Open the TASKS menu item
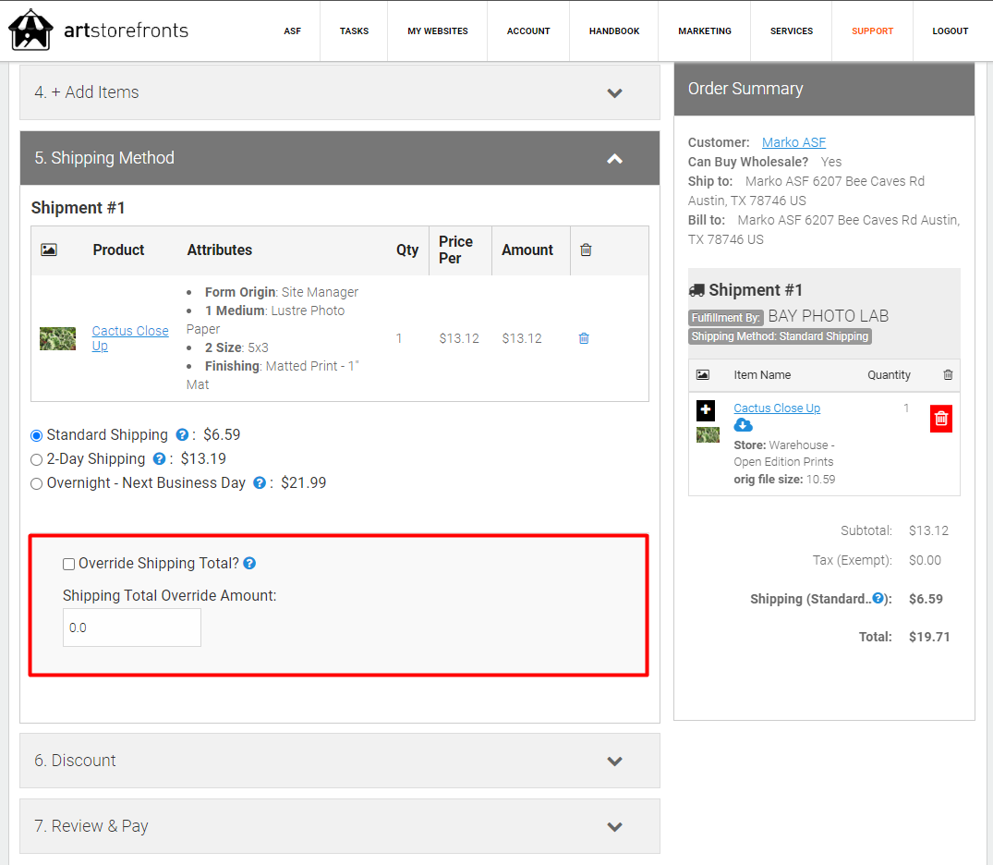This screenshot has width=993, height=865. [354, 31]
